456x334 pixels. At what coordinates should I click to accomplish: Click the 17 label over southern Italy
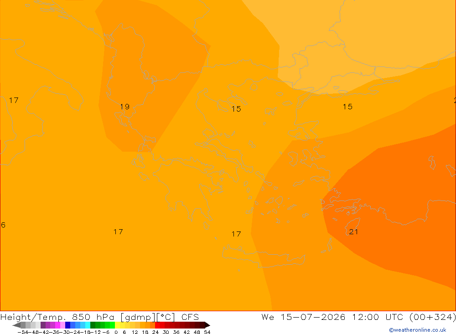pyautogui.click(x=14, y=100)
